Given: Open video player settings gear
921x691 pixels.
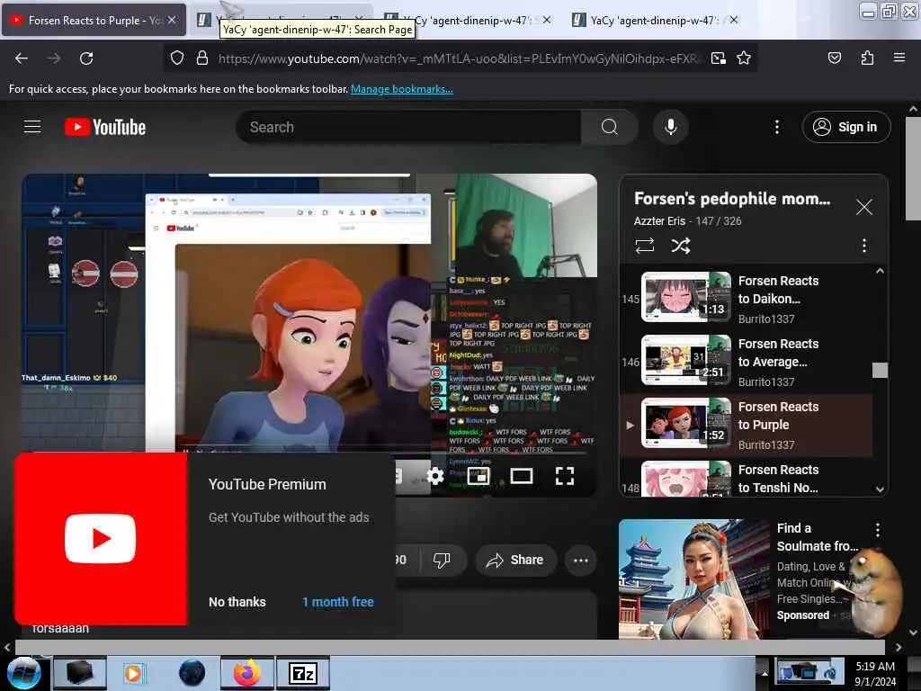Looking at the screenshot, I should point(434,476).
